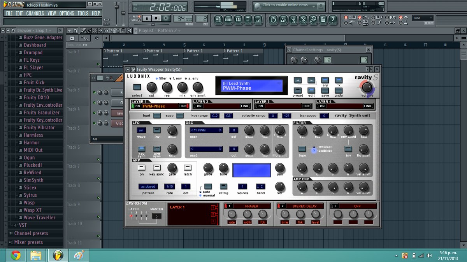The image size is (467, 262).
Task: Open the osc1 waveform selector 11 PWM
Action: tap(206, 130)
